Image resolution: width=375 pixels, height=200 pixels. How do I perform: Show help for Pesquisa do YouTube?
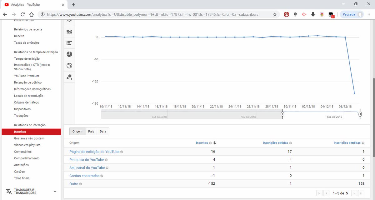pyautogui.click(x=107, y=160)
